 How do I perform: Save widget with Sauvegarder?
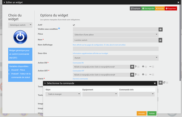coord(148,8)
